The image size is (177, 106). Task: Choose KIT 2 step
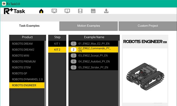[57, 50]
